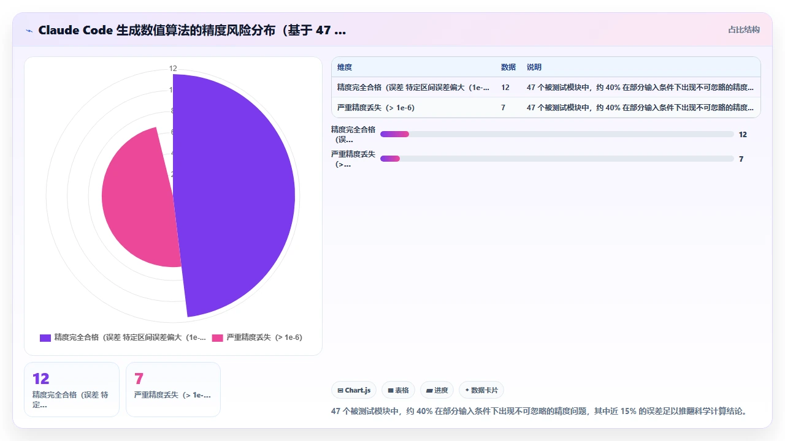Click the title icon before Claude Code heading
This screenshot has width=785, height=441.
click(x=29, y=30)
